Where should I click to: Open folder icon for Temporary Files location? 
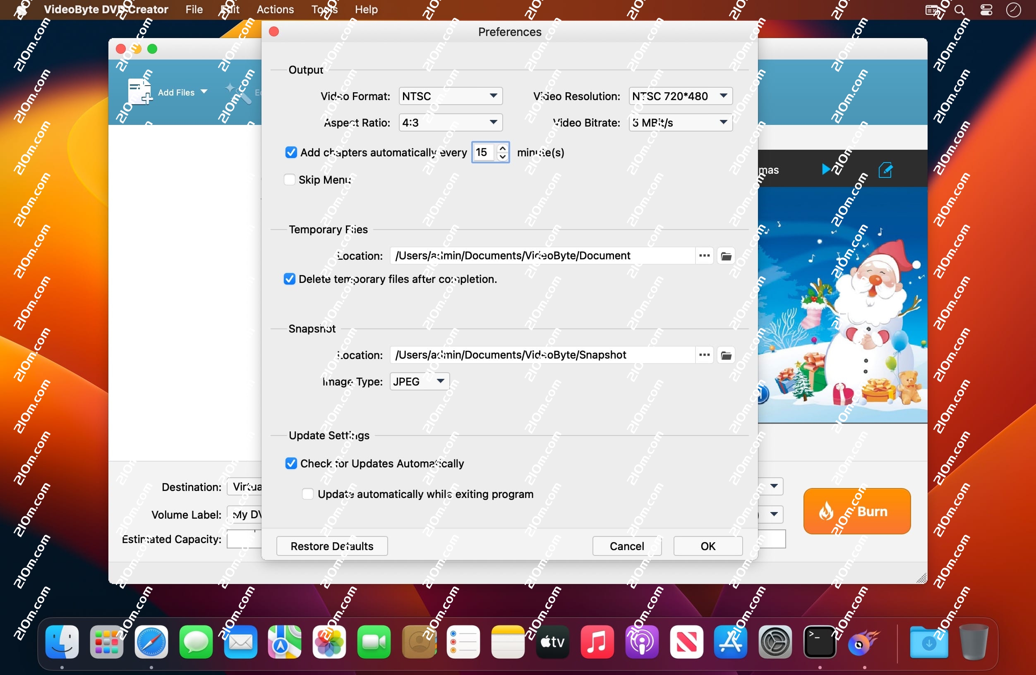726,256
